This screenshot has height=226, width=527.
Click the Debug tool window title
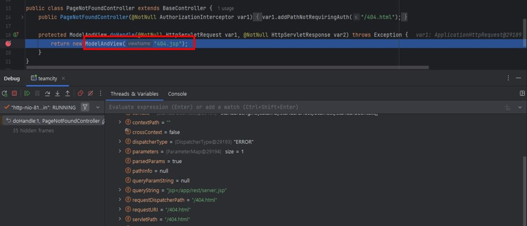point(12,78)
